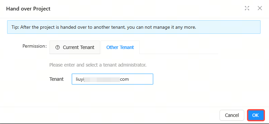The height and width of the screenshot is (124, 269).
Task: Click the Tenant field label
Action: (x=57, y=79)
